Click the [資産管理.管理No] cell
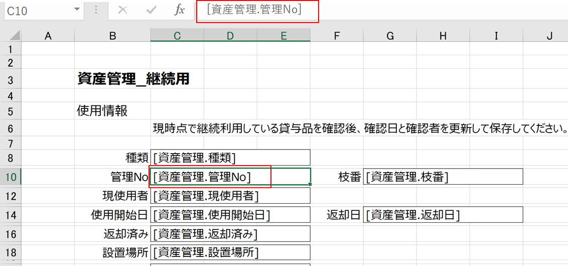This screenshot has width=568, height=266. tap(230, 177)
